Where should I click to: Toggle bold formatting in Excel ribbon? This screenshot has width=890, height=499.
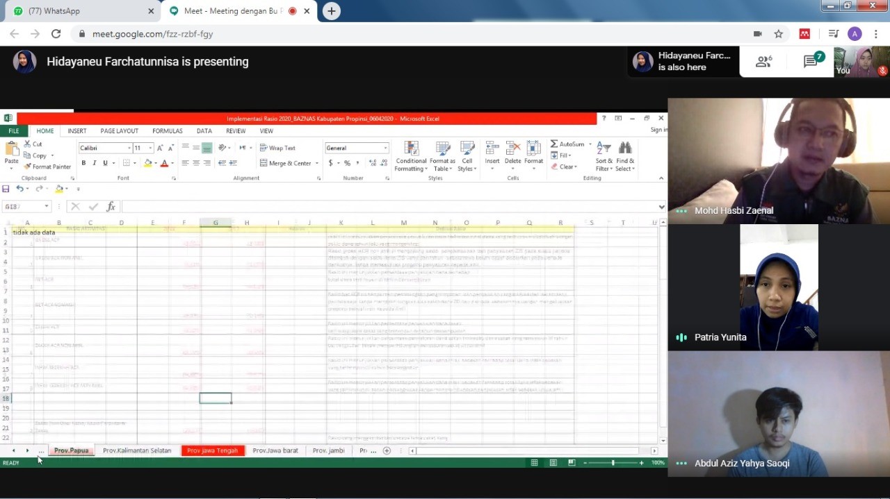pyautogui.click(x=83, y=163)
